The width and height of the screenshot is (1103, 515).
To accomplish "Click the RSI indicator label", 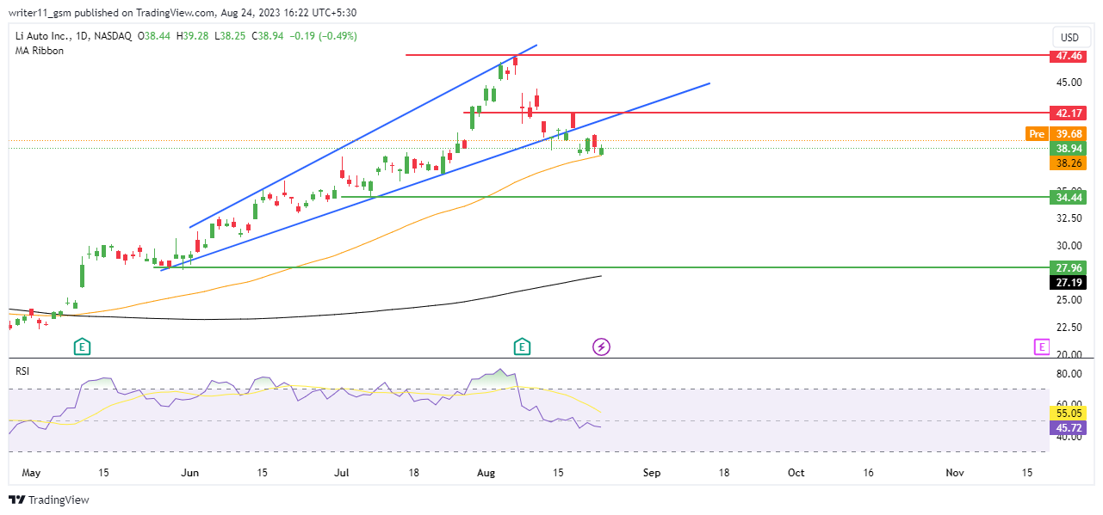I will tap(23, 371).
